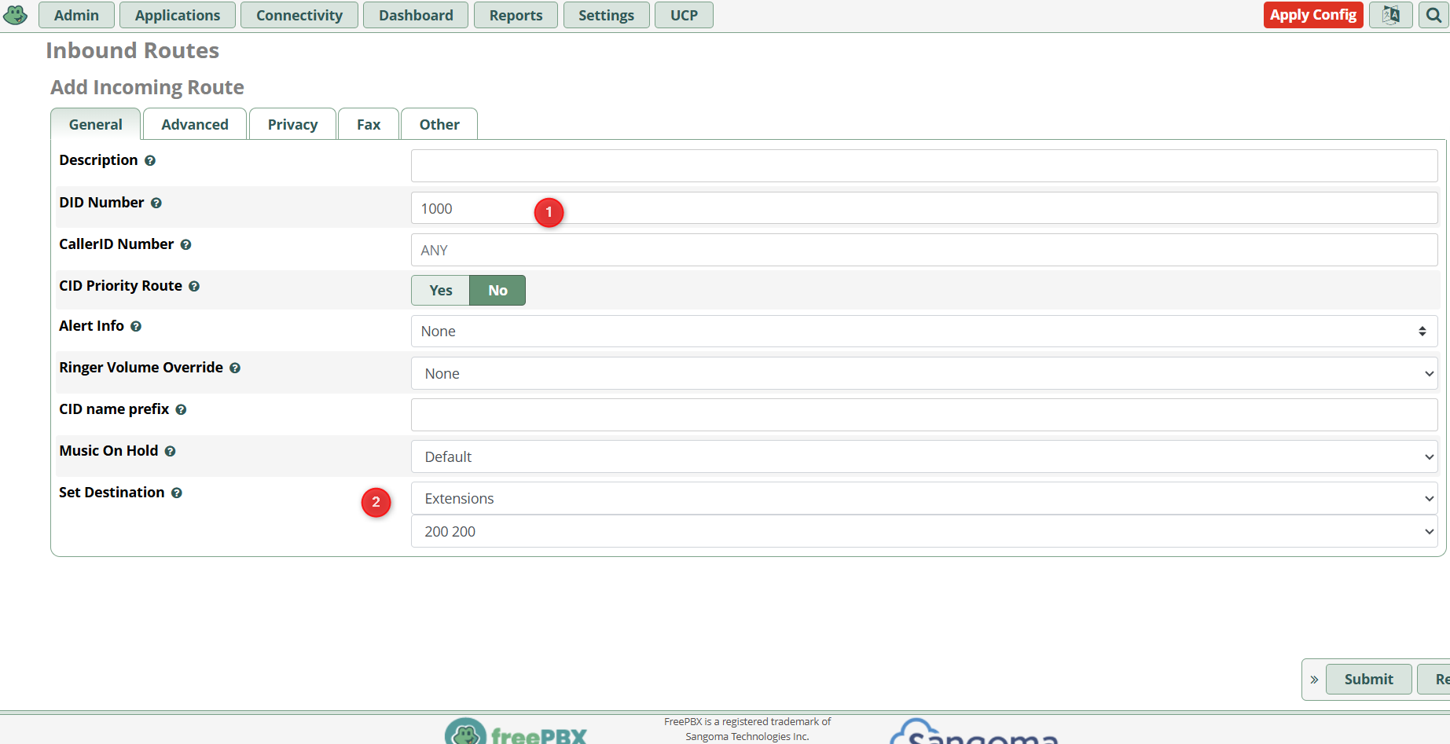The image size is (1450, 744).
Task: Set CID Priority Route to No
Action: coord(497,290)
